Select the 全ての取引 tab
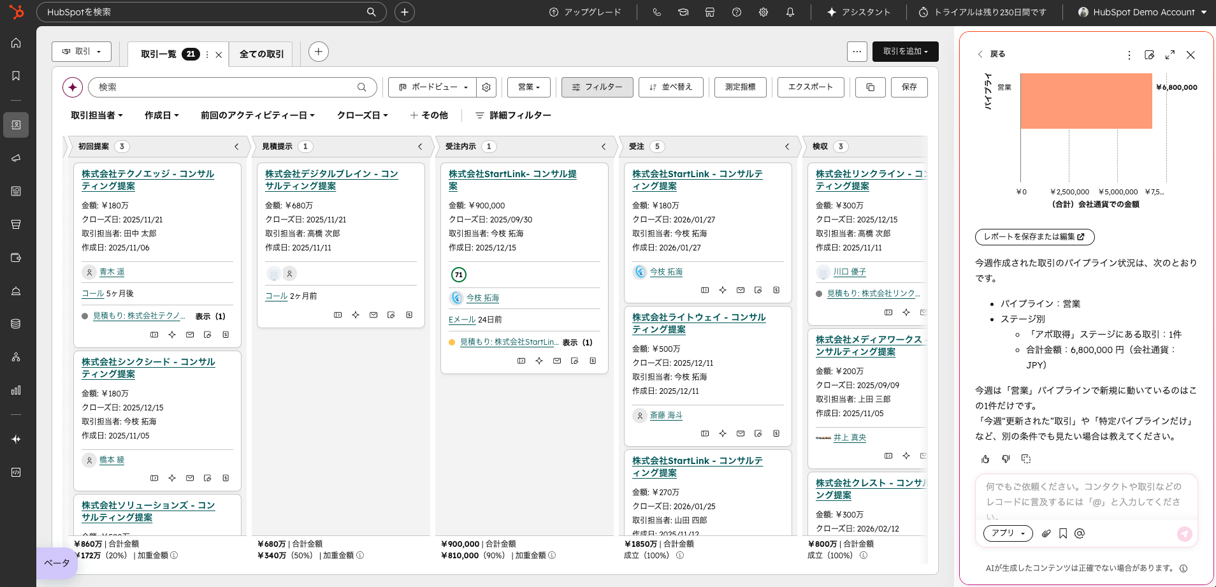Image resolution: width=1216 pixels, height=587 pixels. point(261,54)
